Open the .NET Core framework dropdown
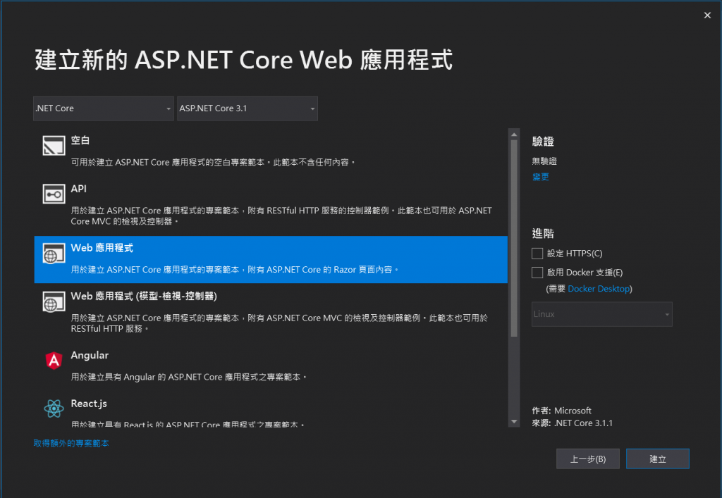722x498 pixels. click(104, 108)
